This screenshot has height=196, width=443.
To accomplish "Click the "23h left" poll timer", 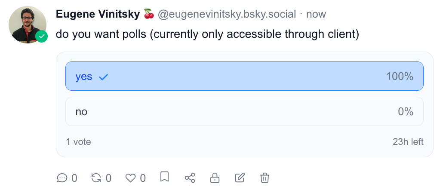I will pos(408,142).
